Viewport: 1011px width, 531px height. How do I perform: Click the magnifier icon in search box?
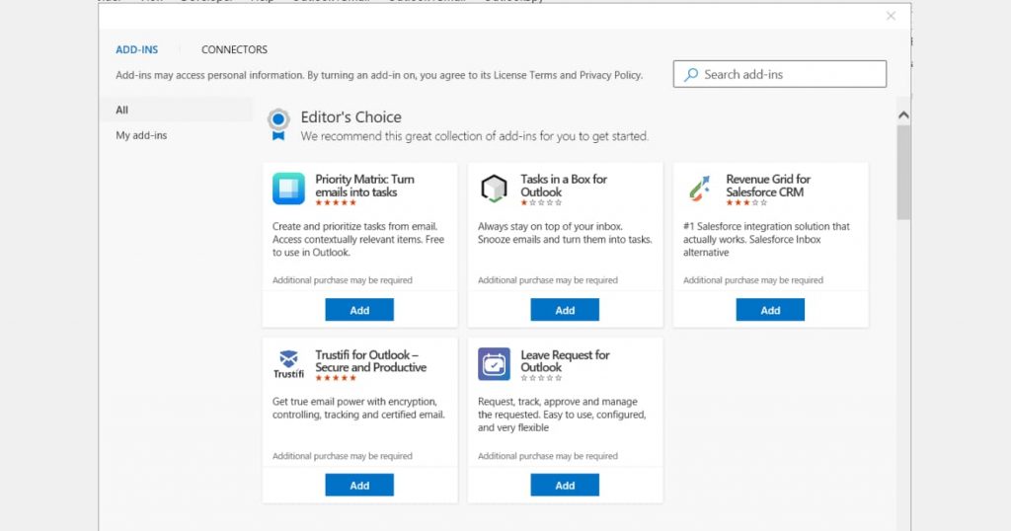point(690,75)
